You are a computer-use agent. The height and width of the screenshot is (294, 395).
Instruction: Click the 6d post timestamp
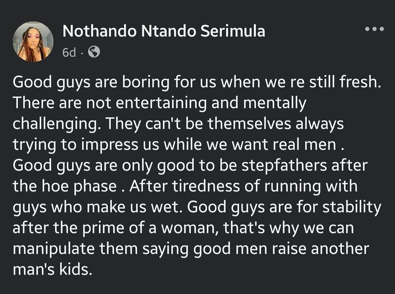coord(69,52)
